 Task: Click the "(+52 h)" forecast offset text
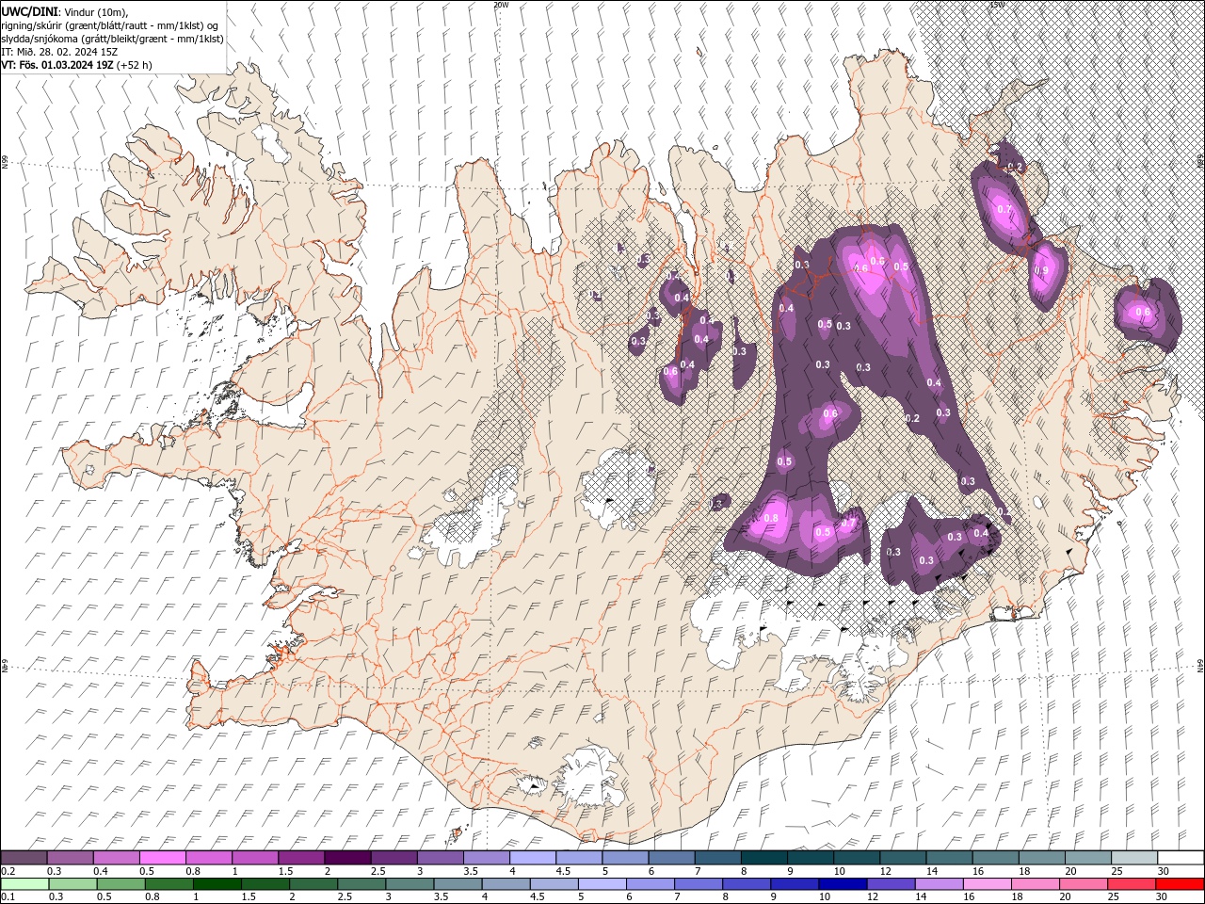pos(135,65)
